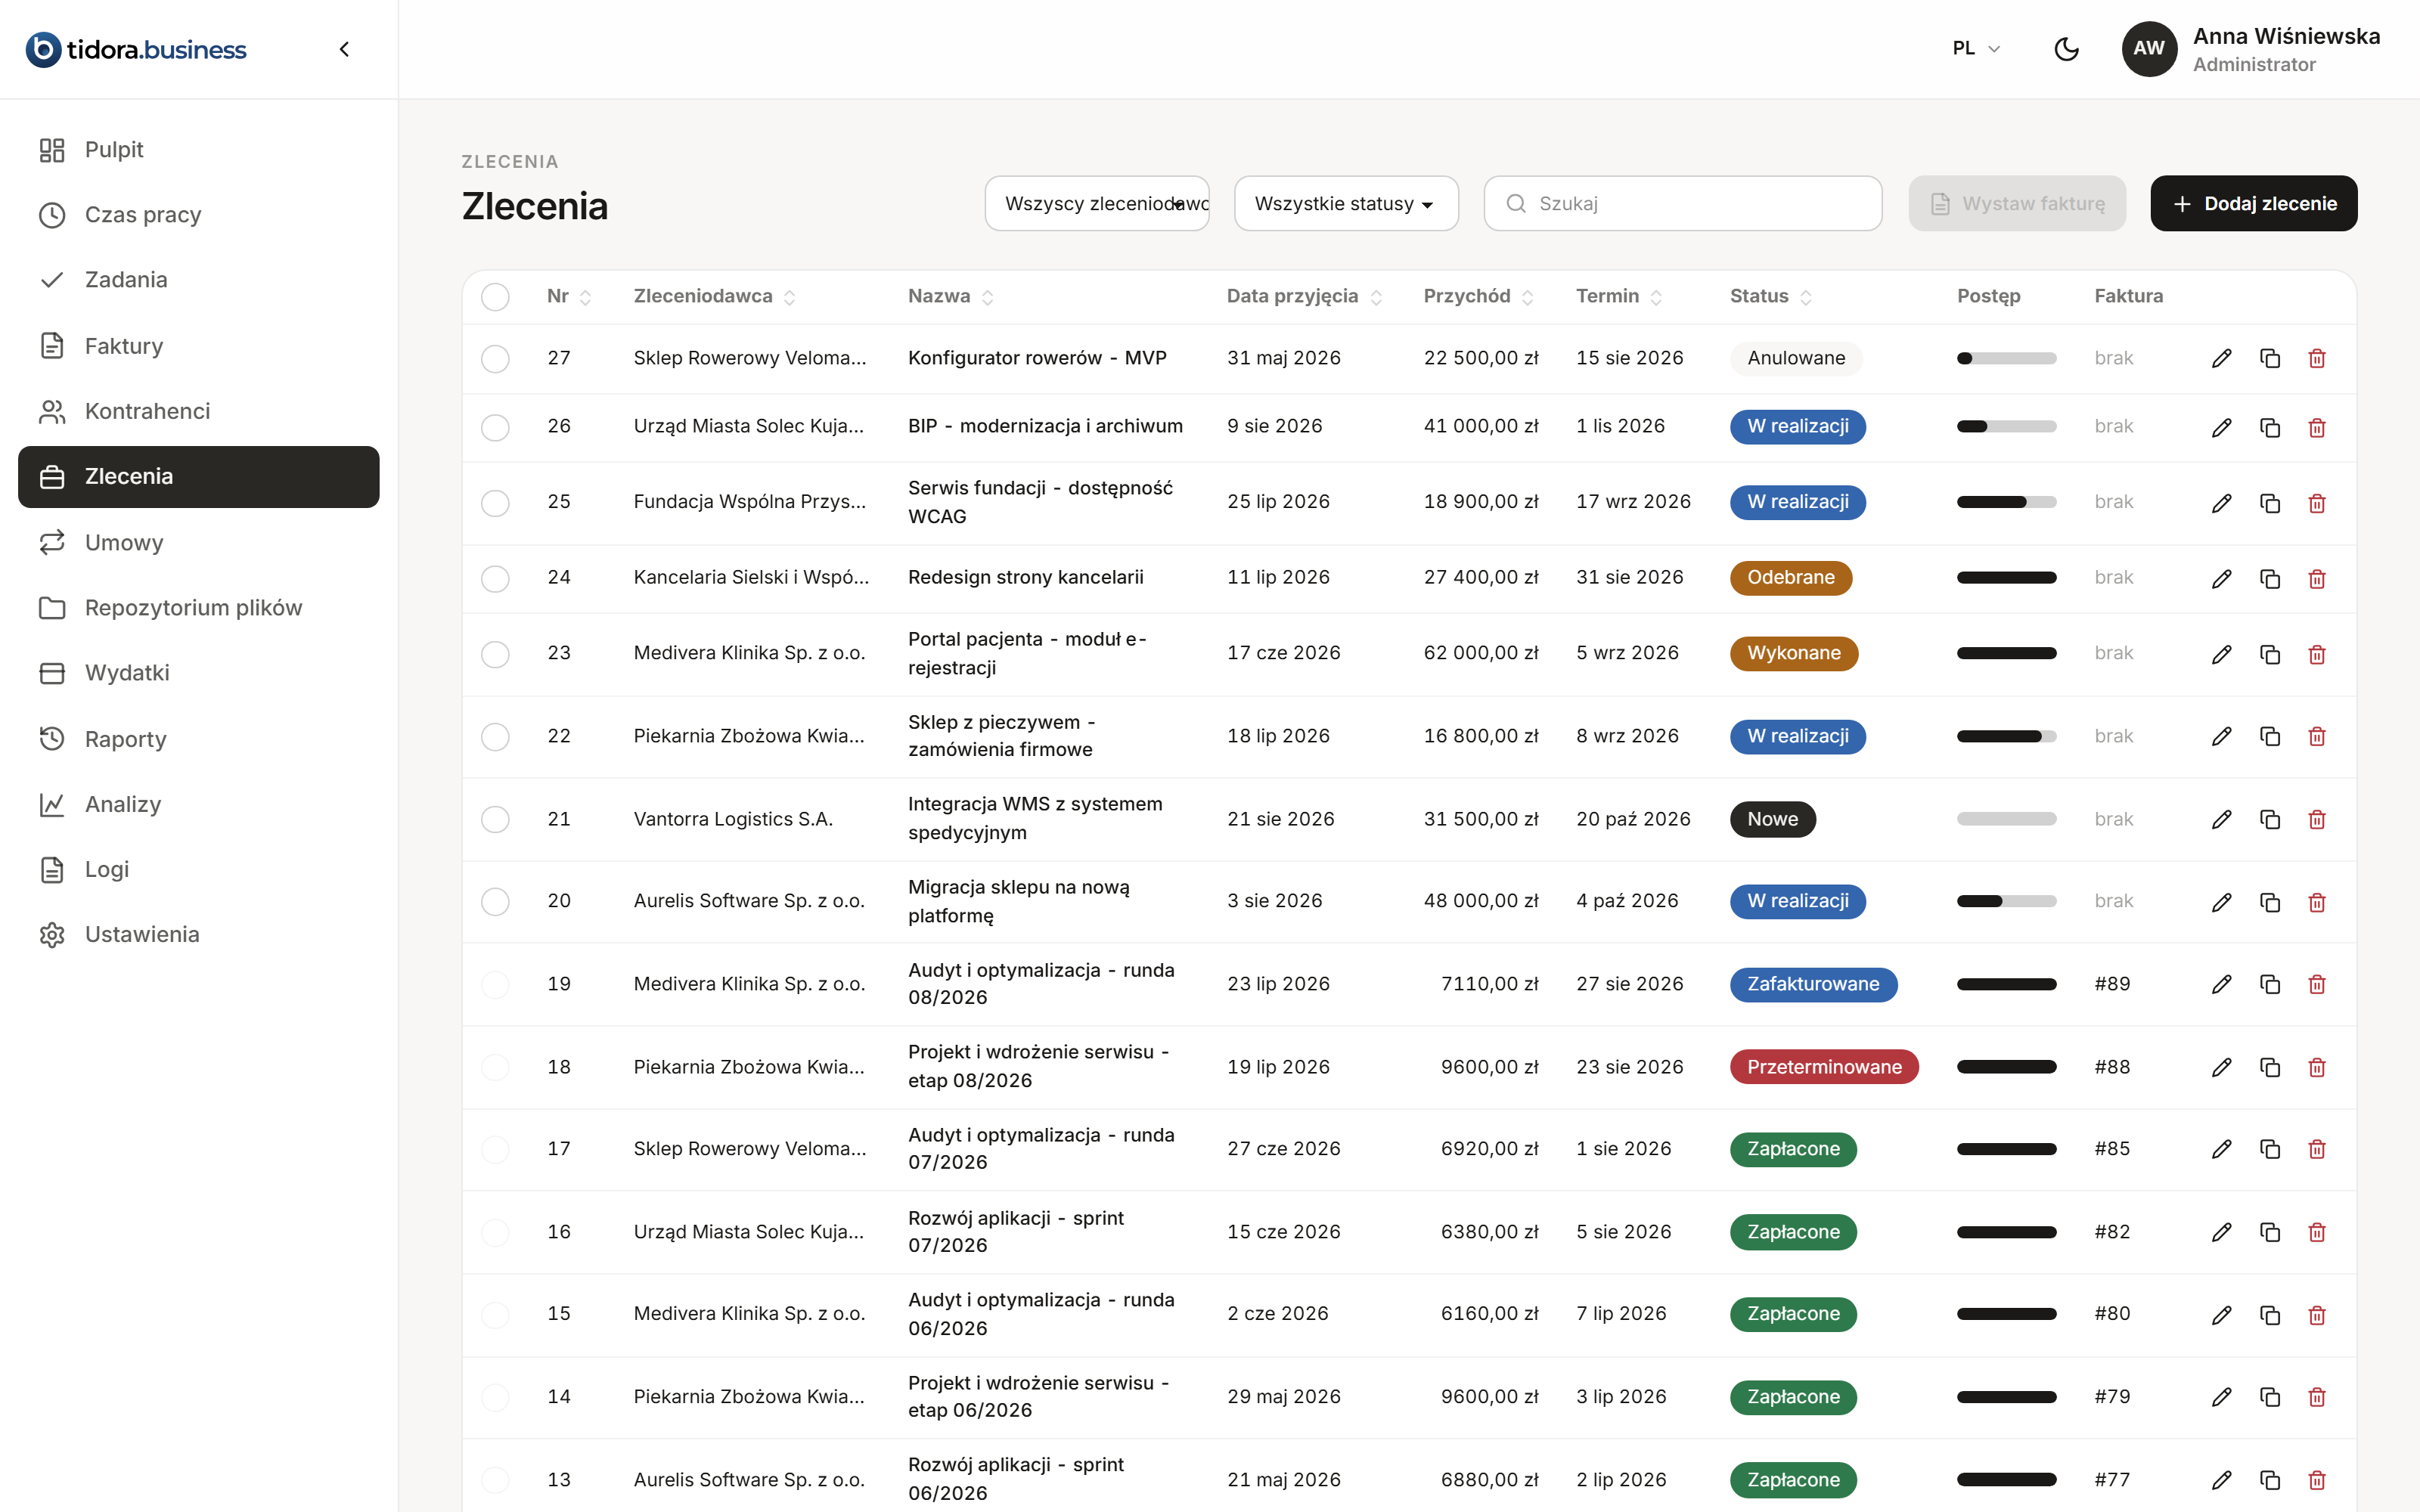Image resolution: width=2420 pixels, height=1512 pixels.
Task: Collapse the sidebar with the chevron icon
Action: [344, 49]
